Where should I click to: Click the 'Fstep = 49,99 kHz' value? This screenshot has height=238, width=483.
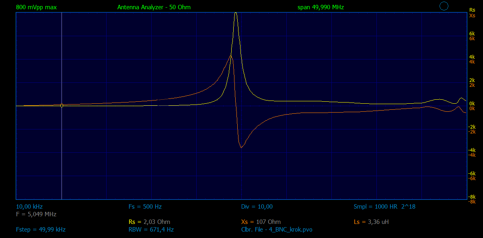click(x=41, y=230)
